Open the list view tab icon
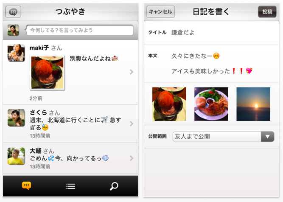The image size is (283, 202). tap(70, 186)
